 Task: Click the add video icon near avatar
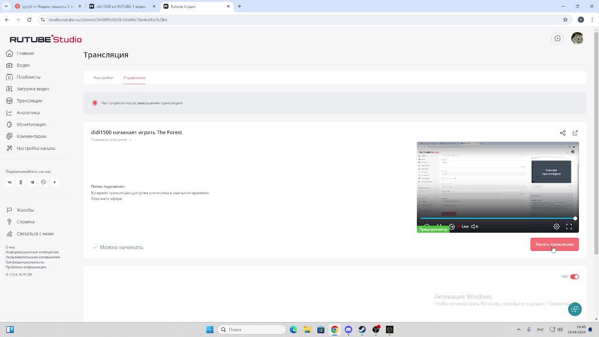click(557, 38)
